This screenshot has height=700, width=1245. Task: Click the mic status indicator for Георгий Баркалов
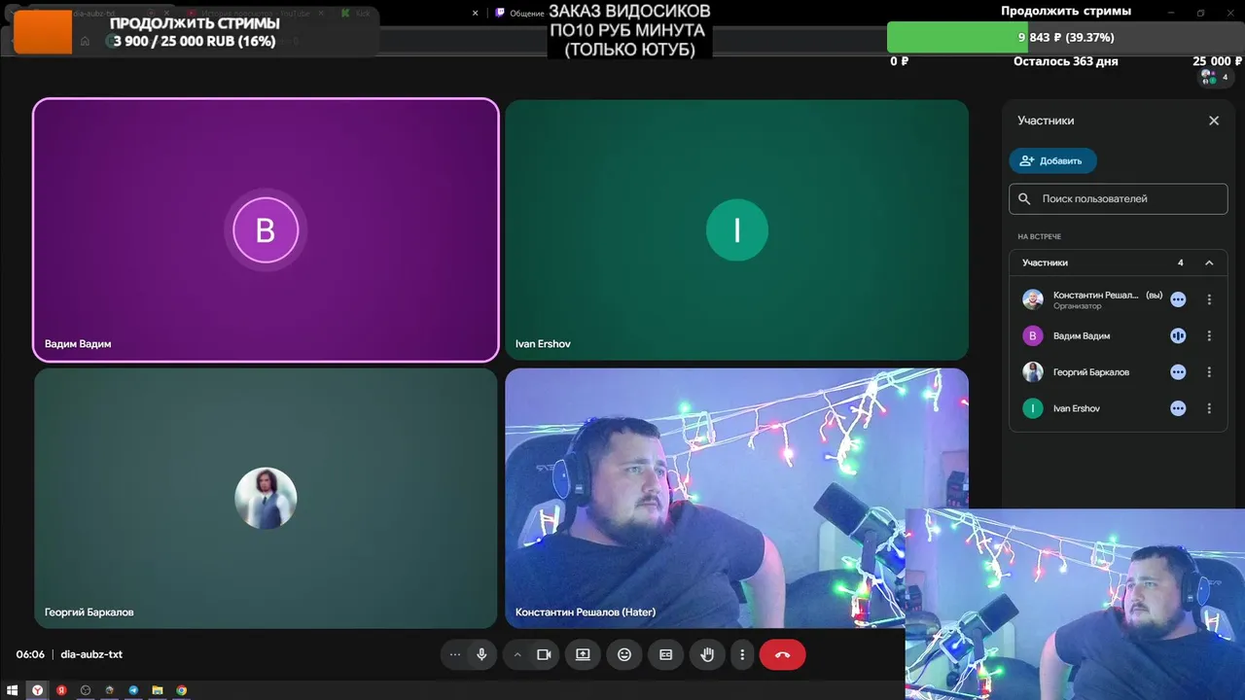1178,372
